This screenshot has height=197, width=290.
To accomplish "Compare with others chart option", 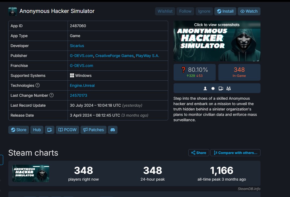I will (235, 153).
